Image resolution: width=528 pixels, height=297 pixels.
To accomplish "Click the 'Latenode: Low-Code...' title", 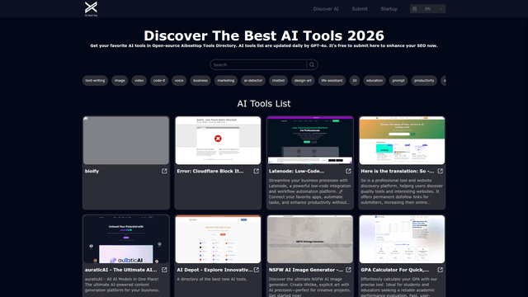I will pos(296,171).
